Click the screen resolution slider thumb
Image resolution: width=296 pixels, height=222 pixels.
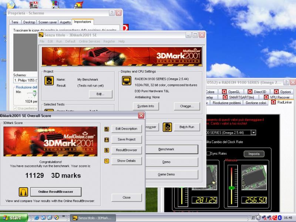(34, 94)
